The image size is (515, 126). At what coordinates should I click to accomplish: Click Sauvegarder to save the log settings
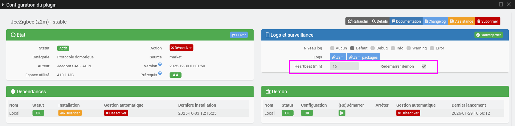coord(488,35)
